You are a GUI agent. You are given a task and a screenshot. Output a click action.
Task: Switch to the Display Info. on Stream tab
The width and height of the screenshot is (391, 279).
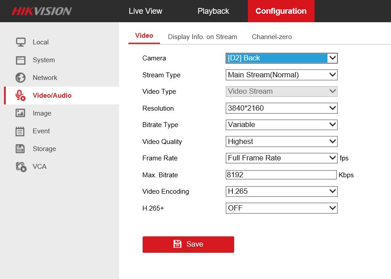coord(202,37)
